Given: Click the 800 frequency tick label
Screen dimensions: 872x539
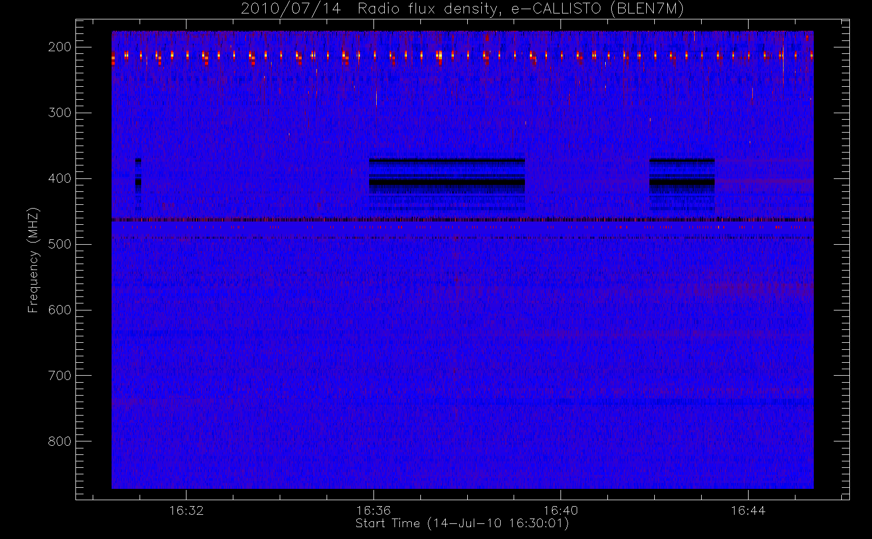Looking at the screenshot, I should (x=60, y=441).
